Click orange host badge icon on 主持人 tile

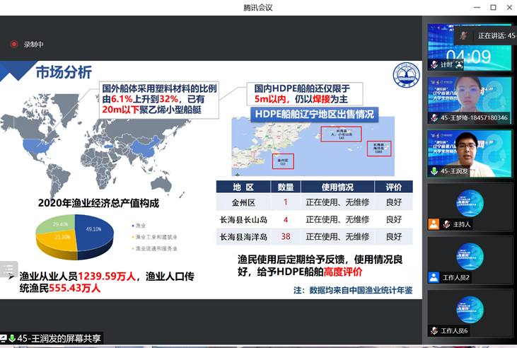434,224
